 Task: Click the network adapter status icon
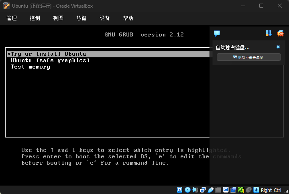pyautogui.click(x=203, y=190)
